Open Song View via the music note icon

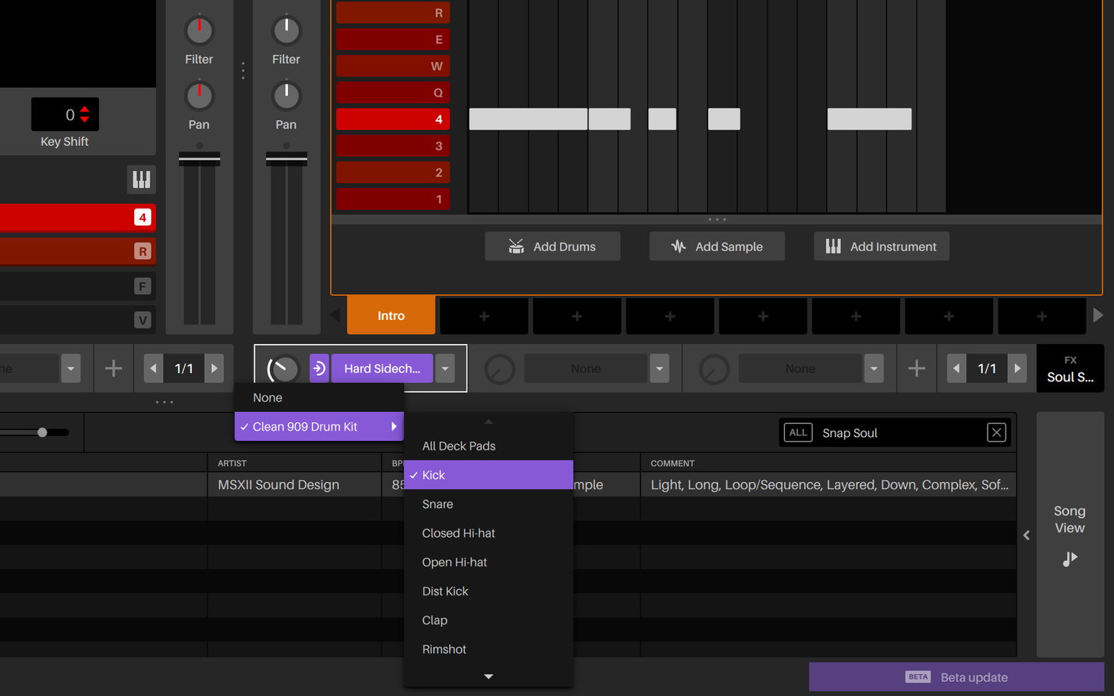pos(1070,558)
